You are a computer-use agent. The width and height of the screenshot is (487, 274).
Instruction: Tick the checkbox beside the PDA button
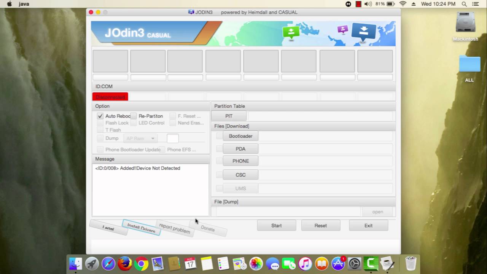(219, 149)
